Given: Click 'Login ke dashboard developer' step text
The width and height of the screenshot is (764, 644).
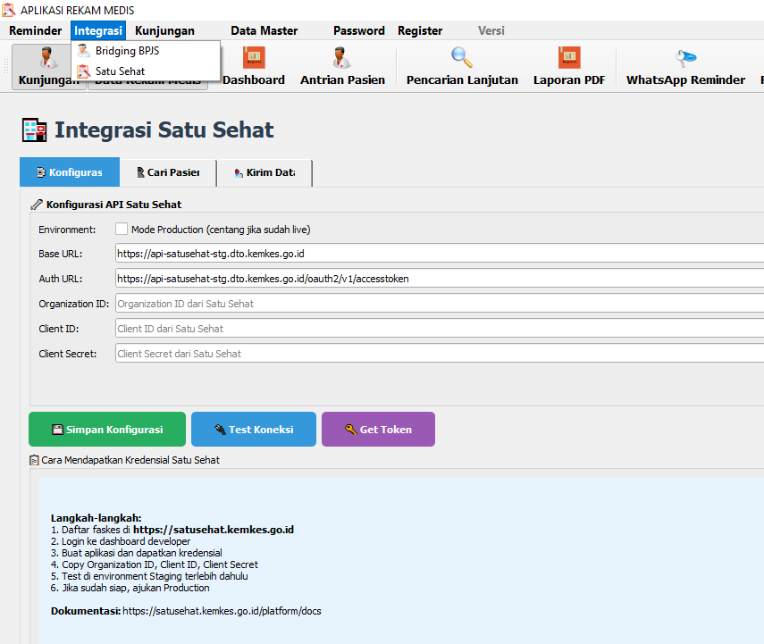Looking at the screenshot, I should coord(126,541).
